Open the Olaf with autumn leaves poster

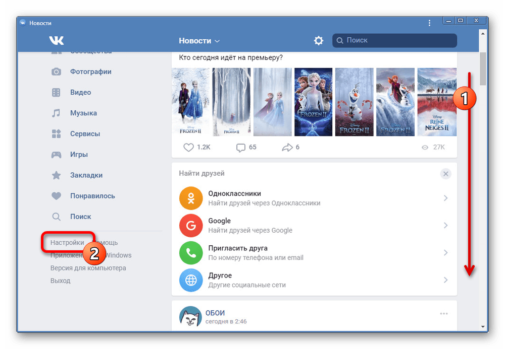[x=355, y=102]
